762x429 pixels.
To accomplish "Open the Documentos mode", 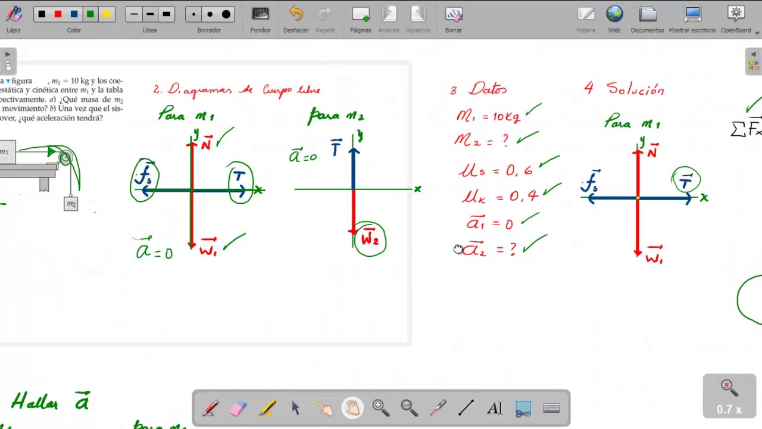I will (648, 19).
